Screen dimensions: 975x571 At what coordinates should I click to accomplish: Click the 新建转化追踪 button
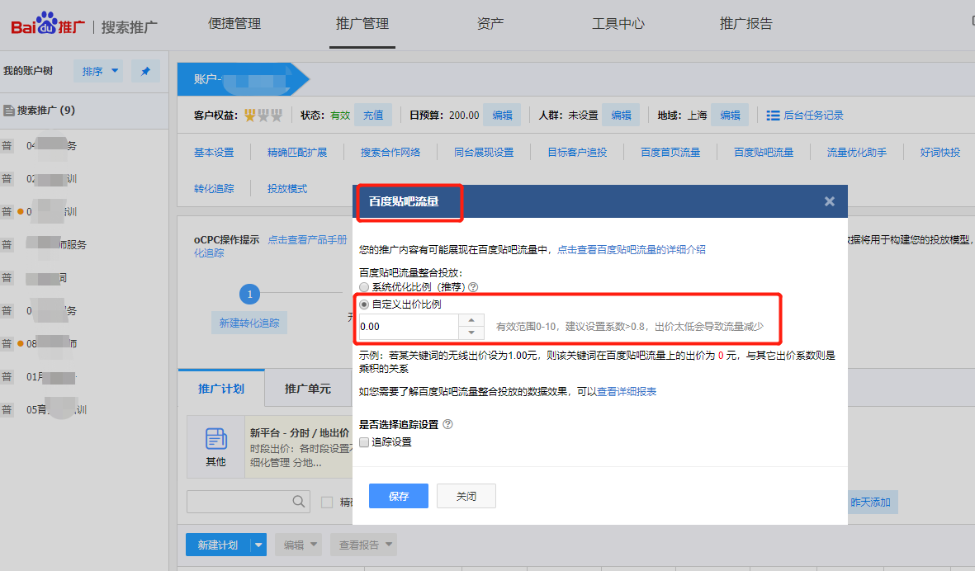(249, 323)
